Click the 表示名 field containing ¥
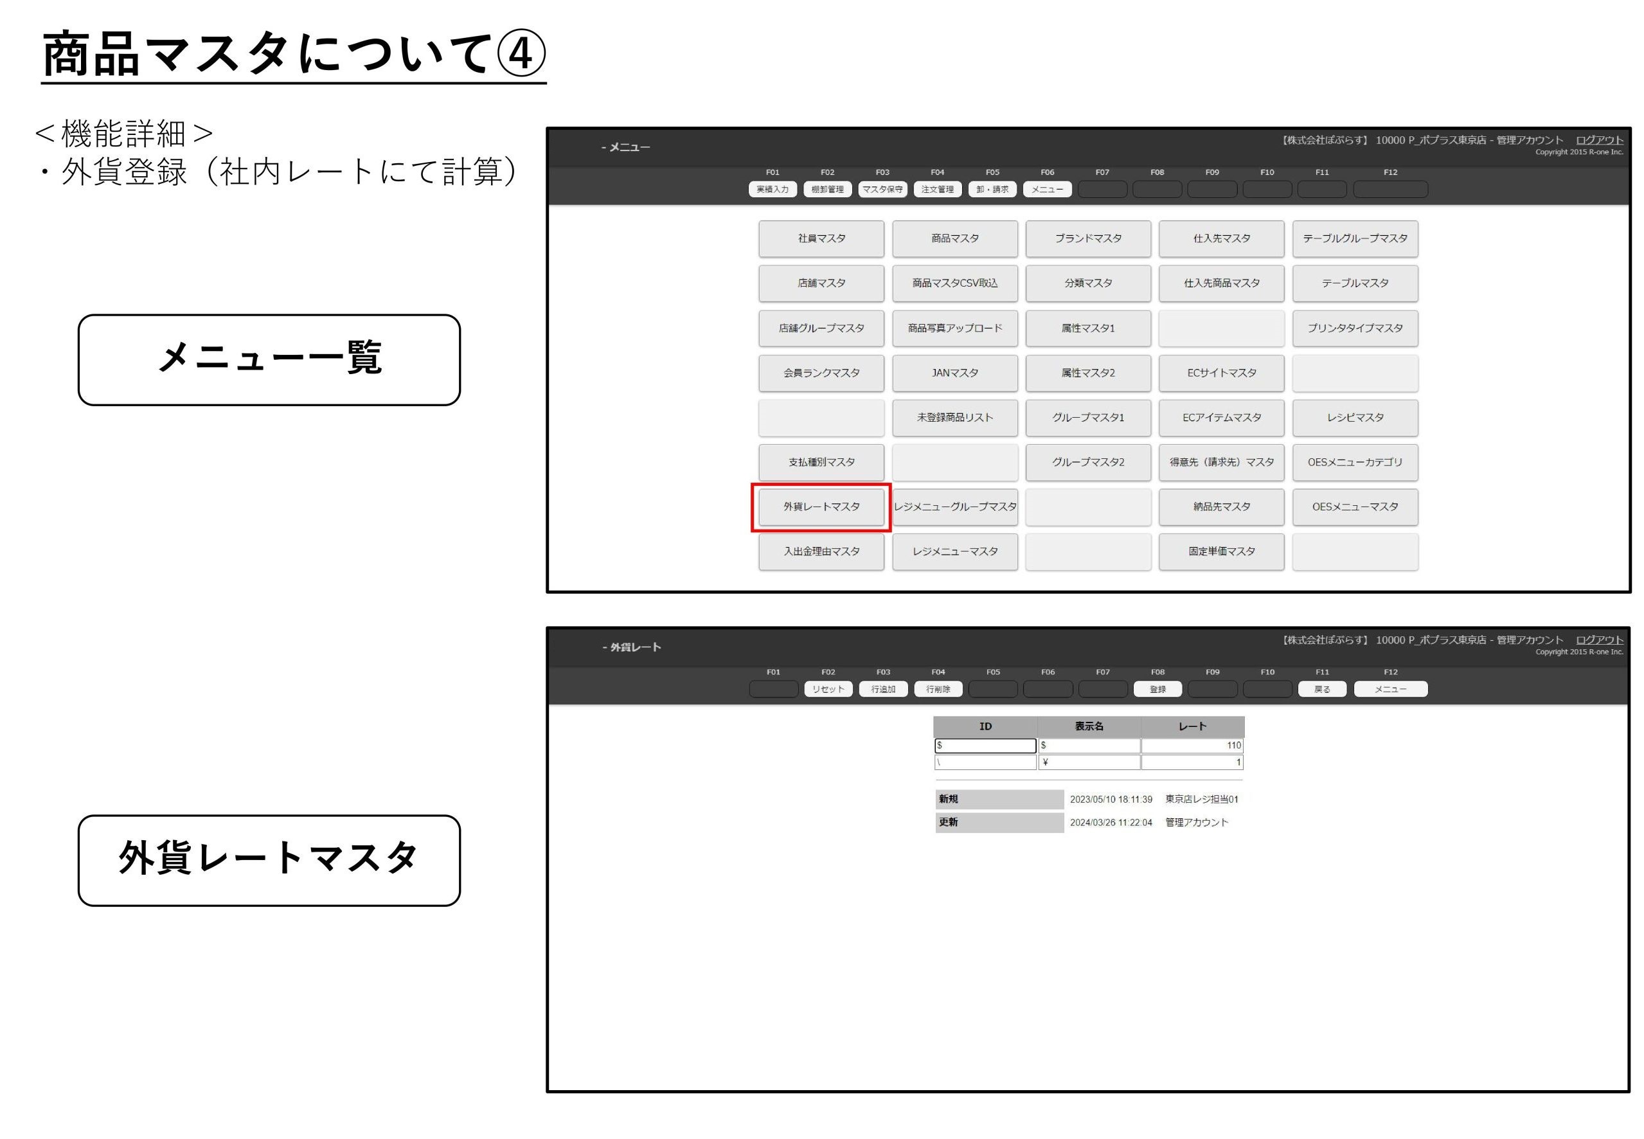 click(x=1088, y=763)
